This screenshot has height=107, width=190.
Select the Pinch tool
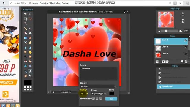pos(30,66)
